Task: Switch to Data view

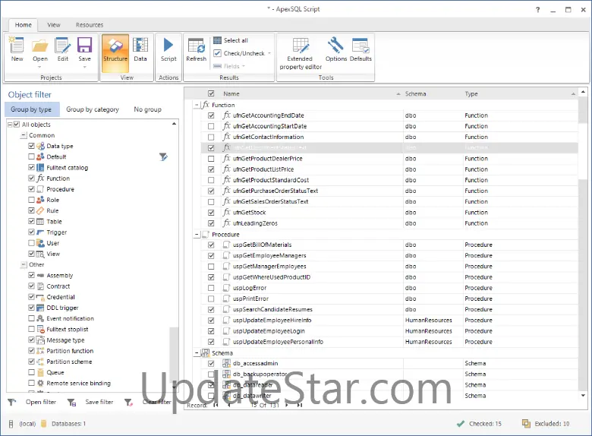Action: (140, 49)
